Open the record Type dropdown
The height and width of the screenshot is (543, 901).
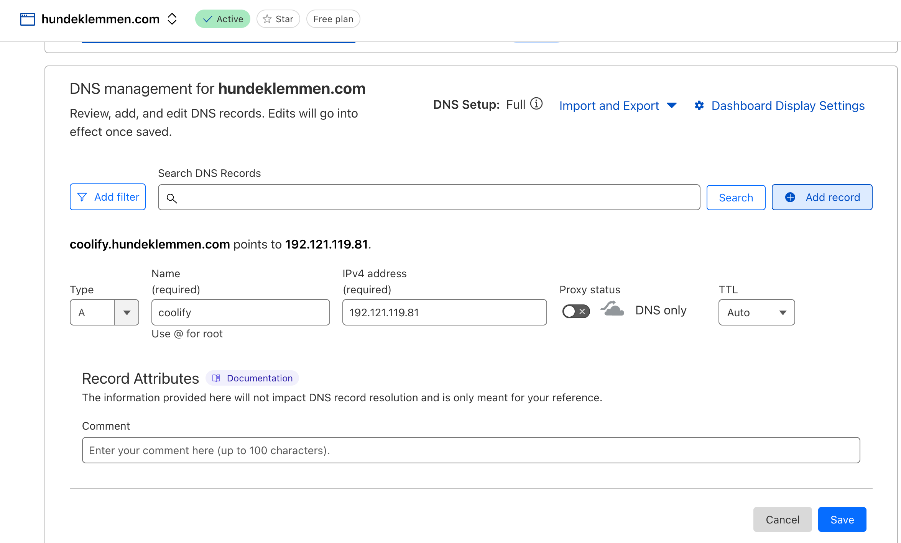pos(127,312)
